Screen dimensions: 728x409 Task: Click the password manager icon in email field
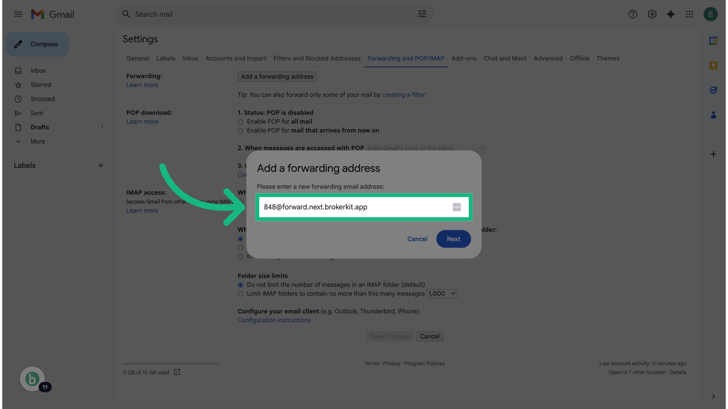457,207
